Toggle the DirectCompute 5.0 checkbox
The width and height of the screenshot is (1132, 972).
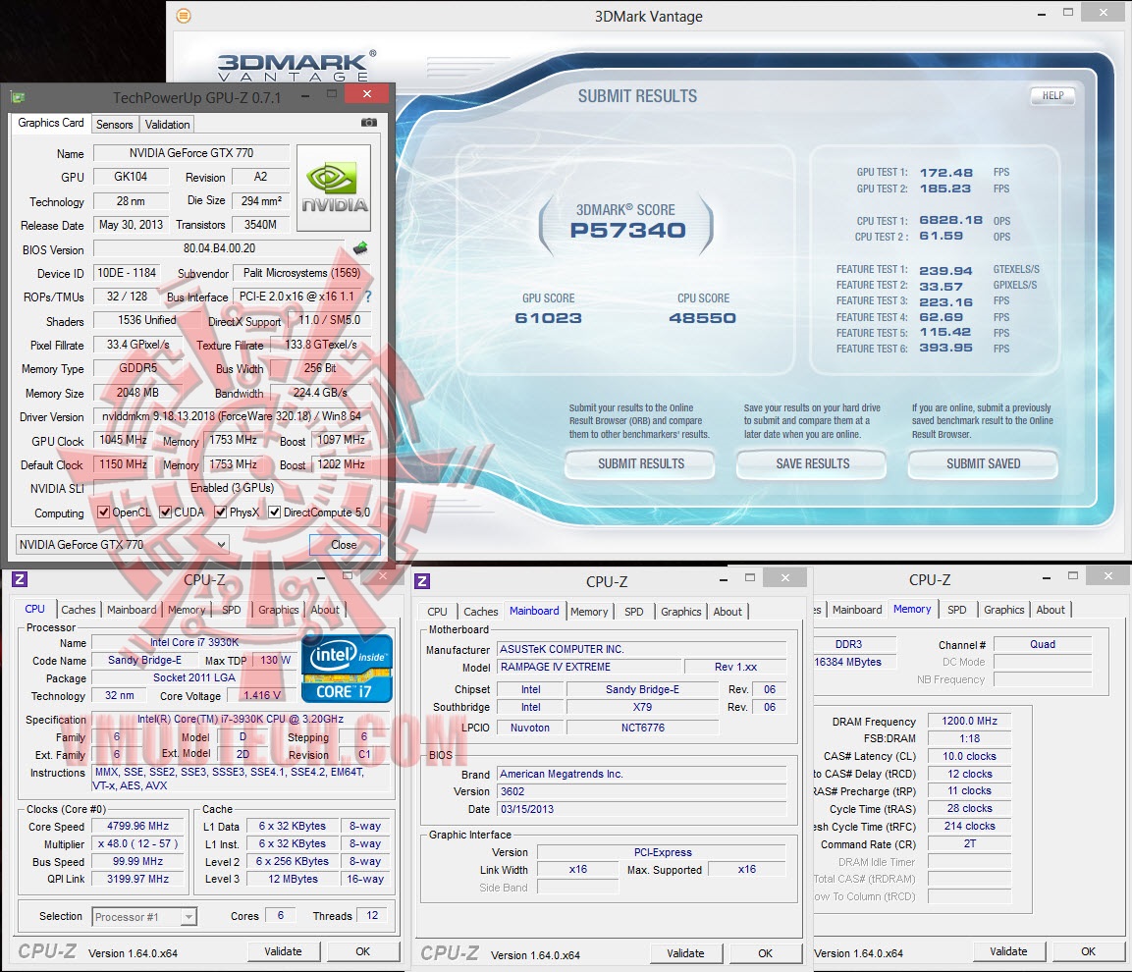click(274, 512)
